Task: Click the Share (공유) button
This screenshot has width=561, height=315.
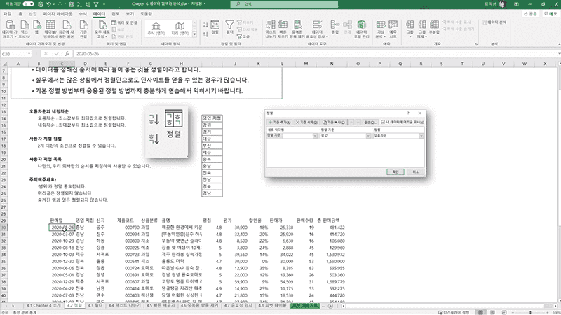Action: (x=531, y=13)
